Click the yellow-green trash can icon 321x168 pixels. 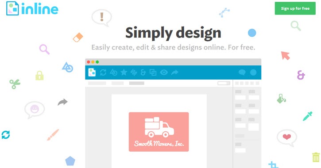pos(316,157)
